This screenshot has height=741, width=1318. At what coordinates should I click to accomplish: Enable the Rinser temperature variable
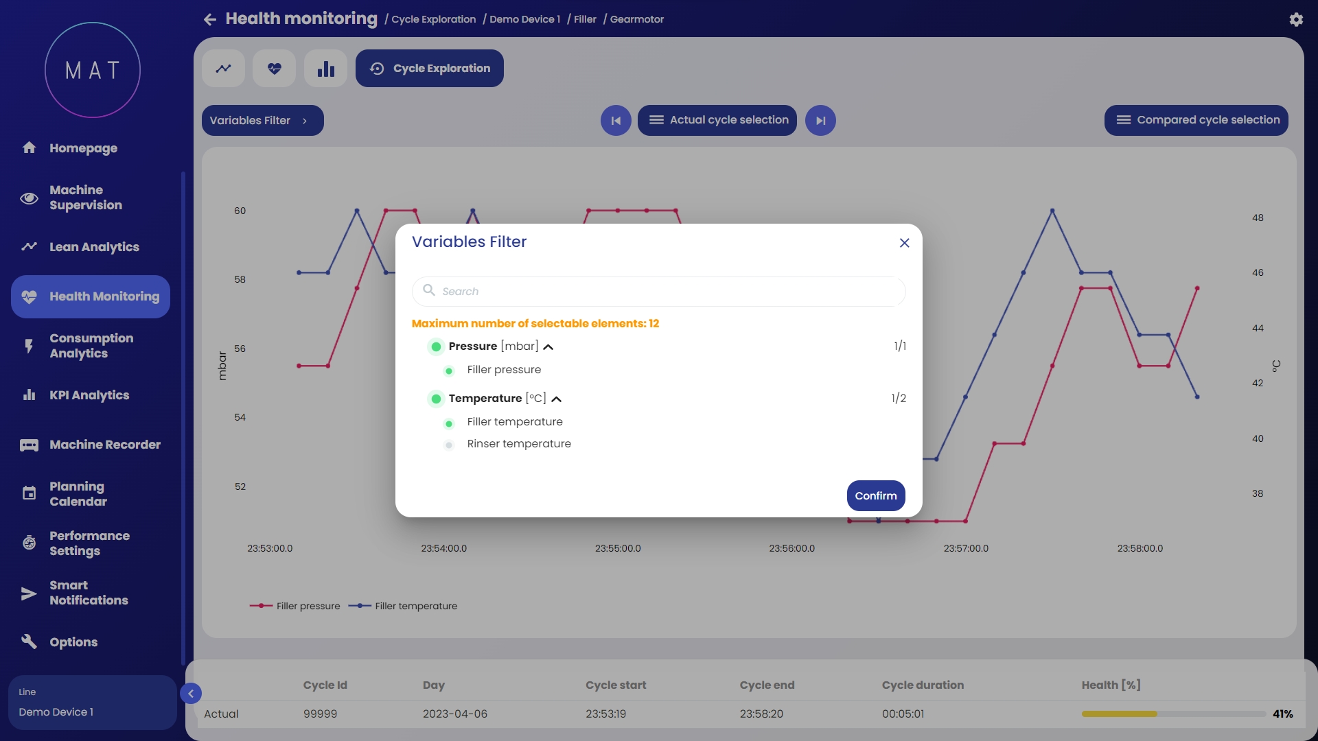pos(449,445)
